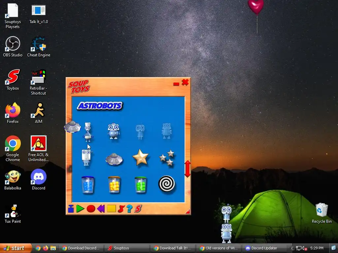Click the lower robot standing on desktop
338x253 pixels.
pyautogui.click(x=226, y=233)
